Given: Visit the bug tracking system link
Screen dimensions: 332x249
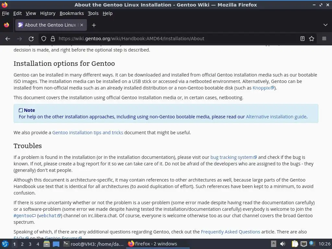Looking at the screenshot, I should coord(233,157).
